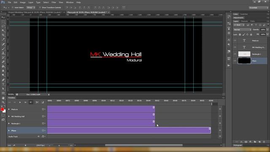Switch to Project Wedding Title document tab
The width and height of the screenshot is (270, 152).
pos(35,12)
